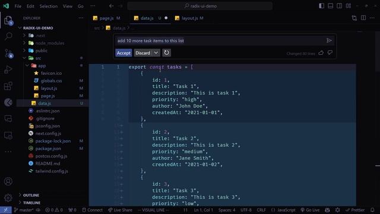
Task: Open the Source Control view
Action: pyautogui.click(x=8, y=53)
